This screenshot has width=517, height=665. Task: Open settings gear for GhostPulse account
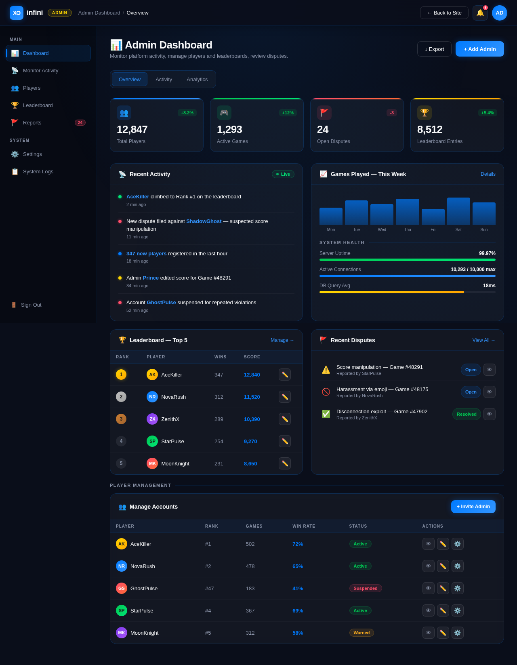(x=458, y=588)
